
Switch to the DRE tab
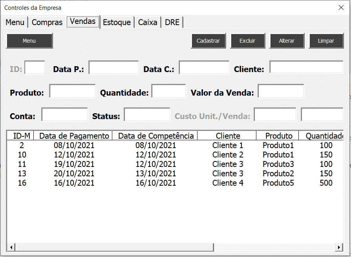tap(172, 22)
